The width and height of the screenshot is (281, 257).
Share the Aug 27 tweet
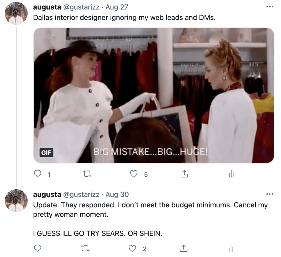[x=184, y=173]
